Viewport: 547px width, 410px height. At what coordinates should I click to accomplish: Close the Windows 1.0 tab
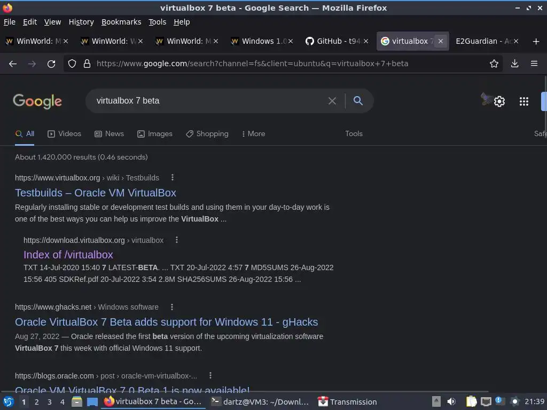pyautogui.click(x=291, y=41)
